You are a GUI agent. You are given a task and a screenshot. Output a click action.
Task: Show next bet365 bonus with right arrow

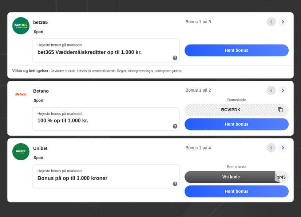(x=283, y=22)
